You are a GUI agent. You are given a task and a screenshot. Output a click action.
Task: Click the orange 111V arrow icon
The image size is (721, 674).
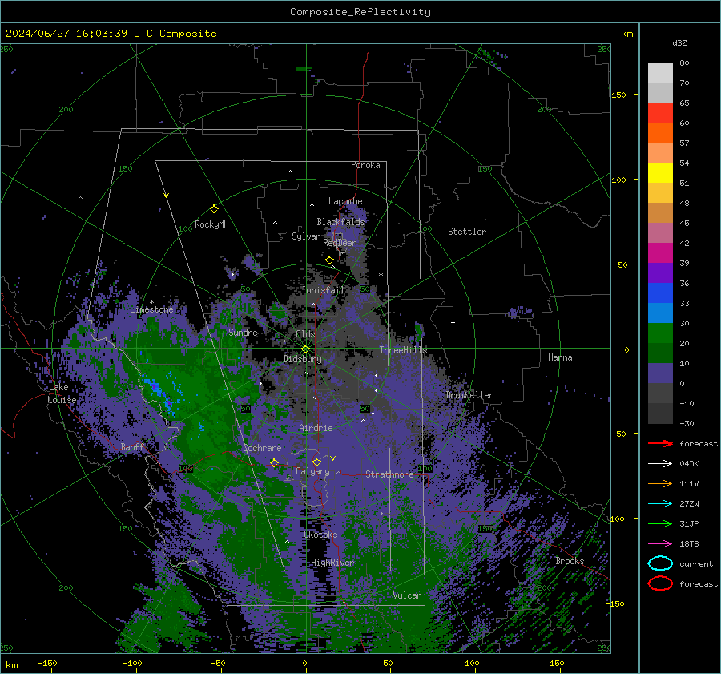pos(660,483)
